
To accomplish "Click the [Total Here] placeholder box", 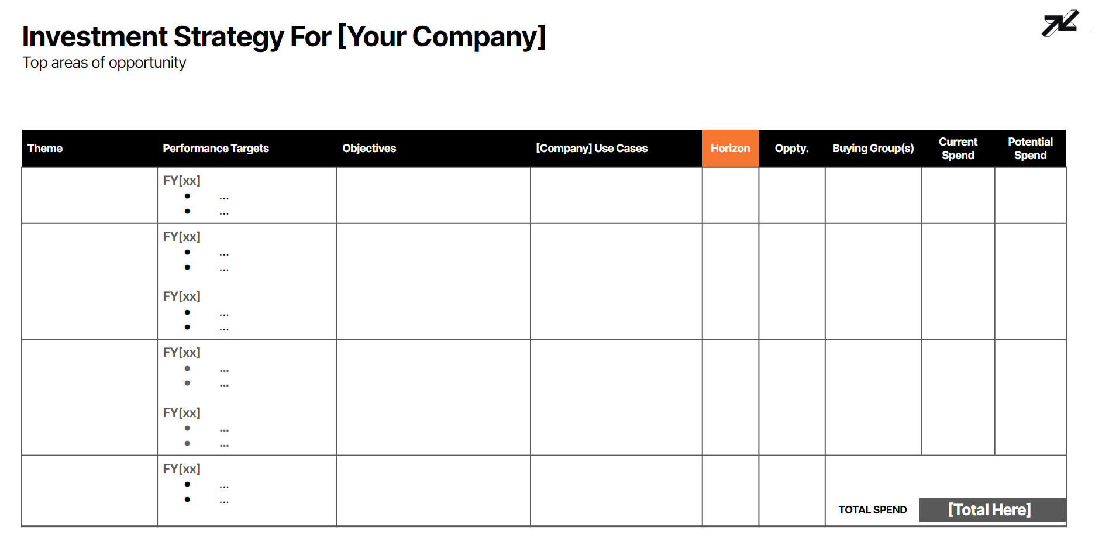I will pyautogui.click(x=990, y=510).
